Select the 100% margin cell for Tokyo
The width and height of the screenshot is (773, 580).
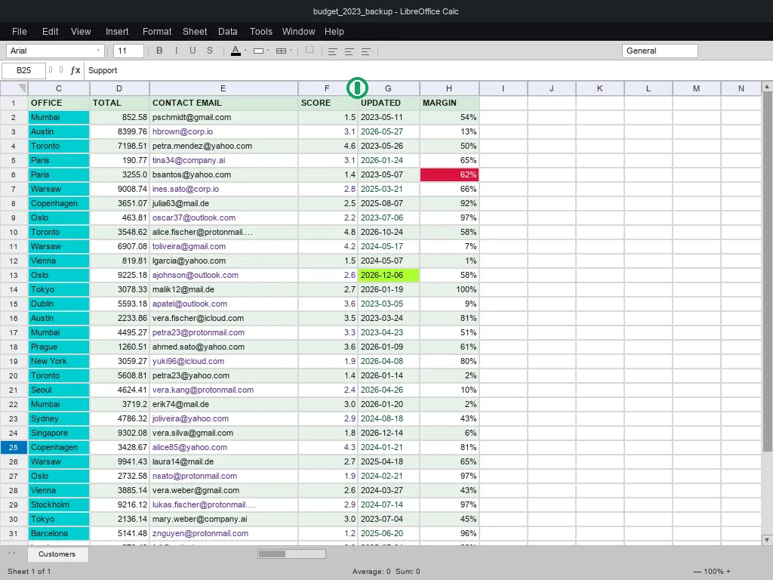[449, 289]
